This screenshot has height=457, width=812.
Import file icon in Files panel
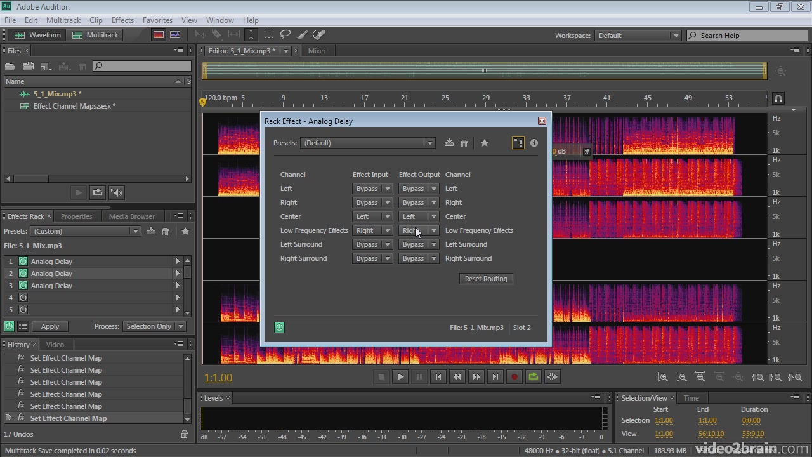tap(28, 66)
